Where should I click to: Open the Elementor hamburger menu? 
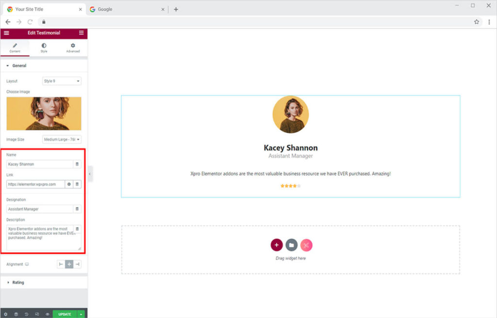pyautogui.click(x=6, y=33)
